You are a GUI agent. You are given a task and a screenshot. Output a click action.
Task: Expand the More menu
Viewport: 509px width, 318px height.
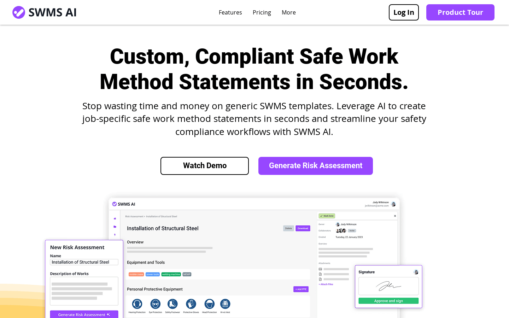(x=288, y=12)
